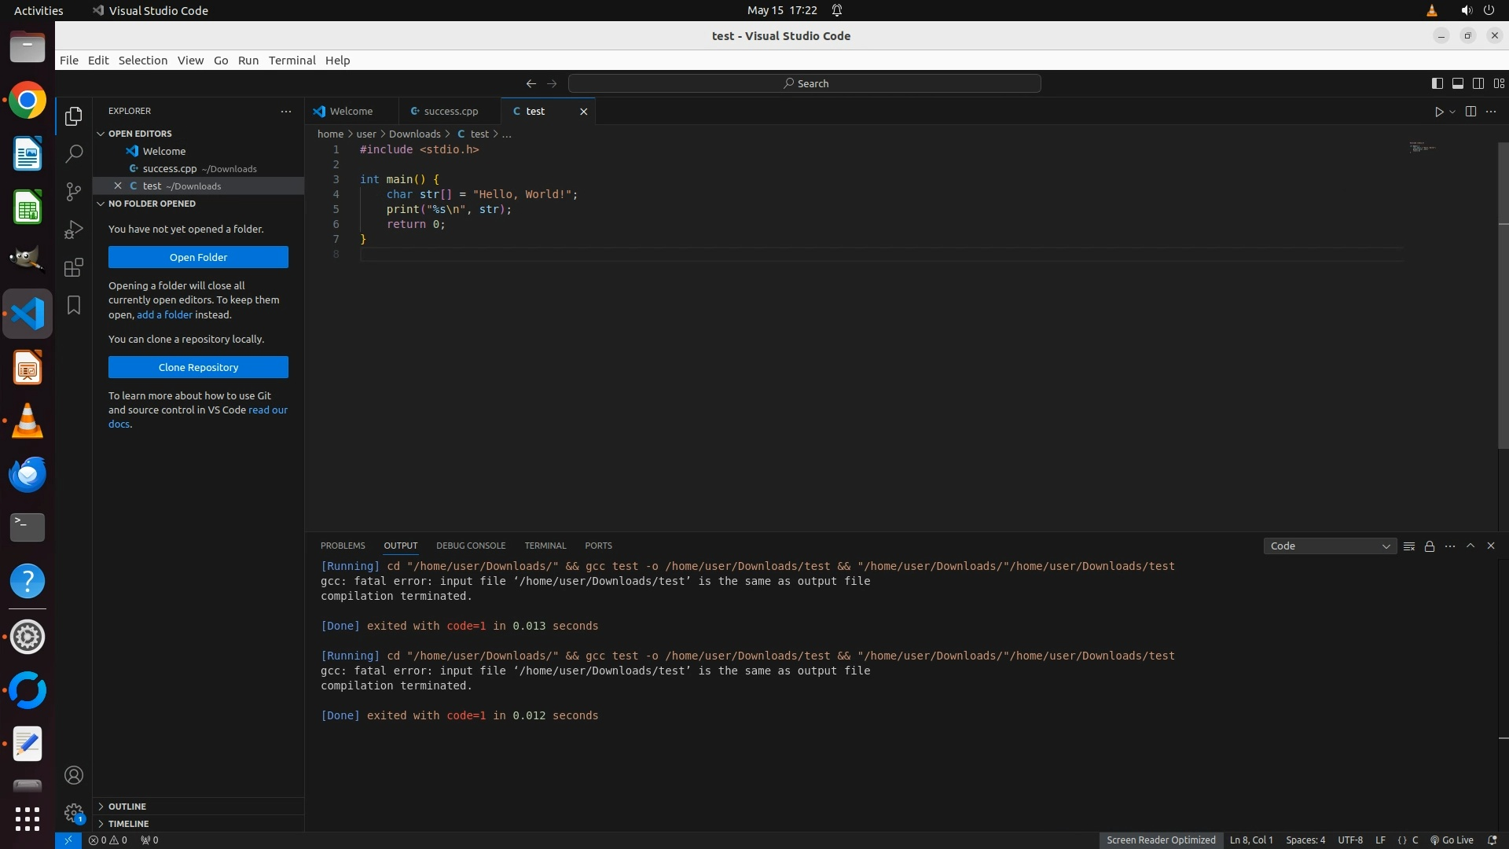Open the Code output channel dropdown
The width and height of the screenshot is (1509, 849).
click(x=1330, y=546)
